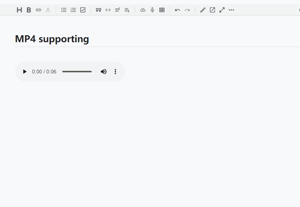Viewport: 300px width, 207px height.
Task: Toggle bold formatting
Action: click(x=29, y=10)
